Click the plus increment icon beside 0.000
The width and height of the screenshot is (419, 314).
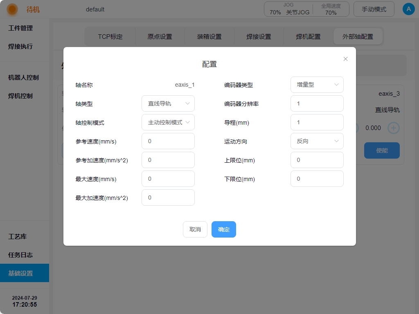(x=393, y=128)
